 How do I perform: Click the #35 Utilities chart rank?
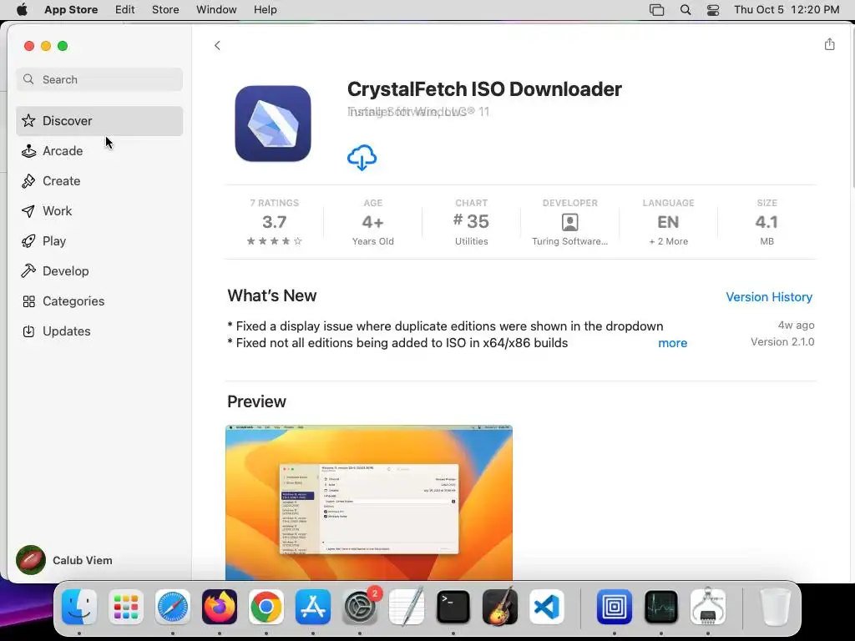tap(472, 222)
